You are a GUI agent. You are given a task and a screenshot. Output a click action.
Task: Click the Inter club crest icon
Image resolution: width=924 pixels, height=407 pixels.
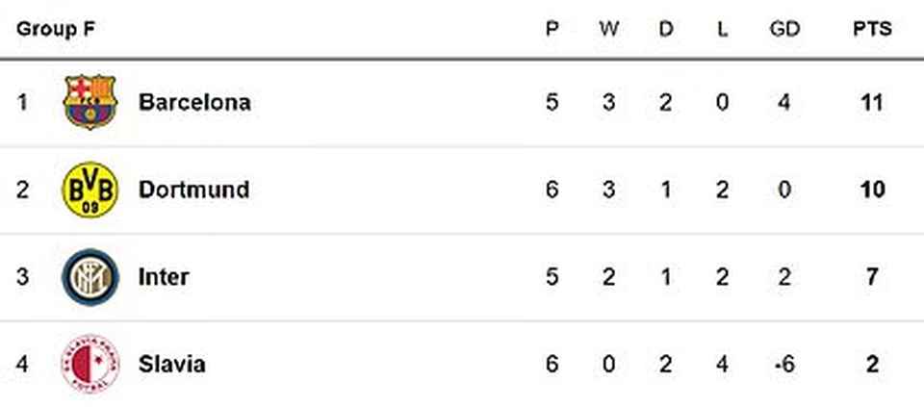90,277
